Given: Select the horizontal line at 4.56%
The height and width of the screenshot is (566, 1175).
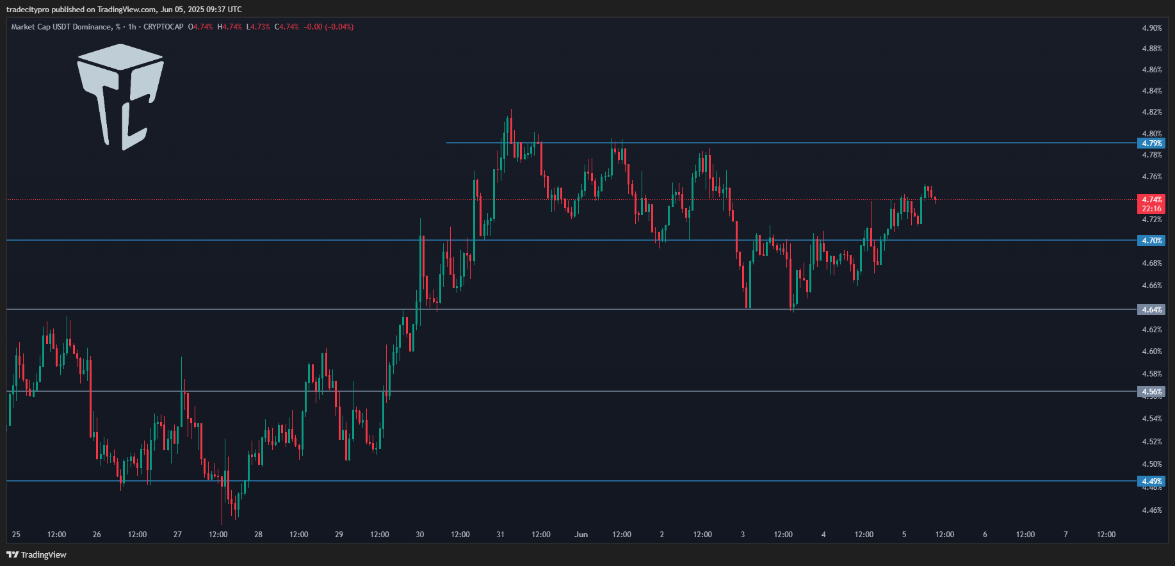Looking at the screenshot, I should tap(572, 391).
